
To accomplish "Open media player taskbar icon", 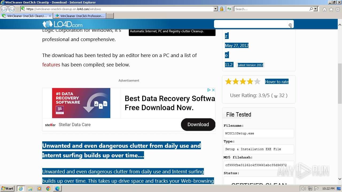I will click(39, 189).
